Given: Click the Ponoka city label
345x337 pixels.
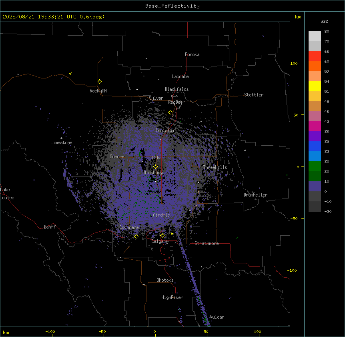Looking at the screenshot, I should point(192,54).
